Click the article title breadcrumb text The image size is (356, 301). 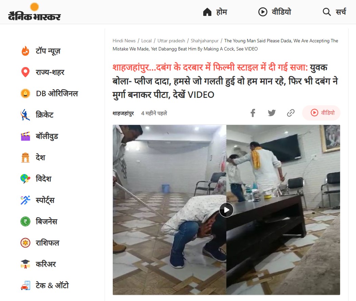(226, 45)
